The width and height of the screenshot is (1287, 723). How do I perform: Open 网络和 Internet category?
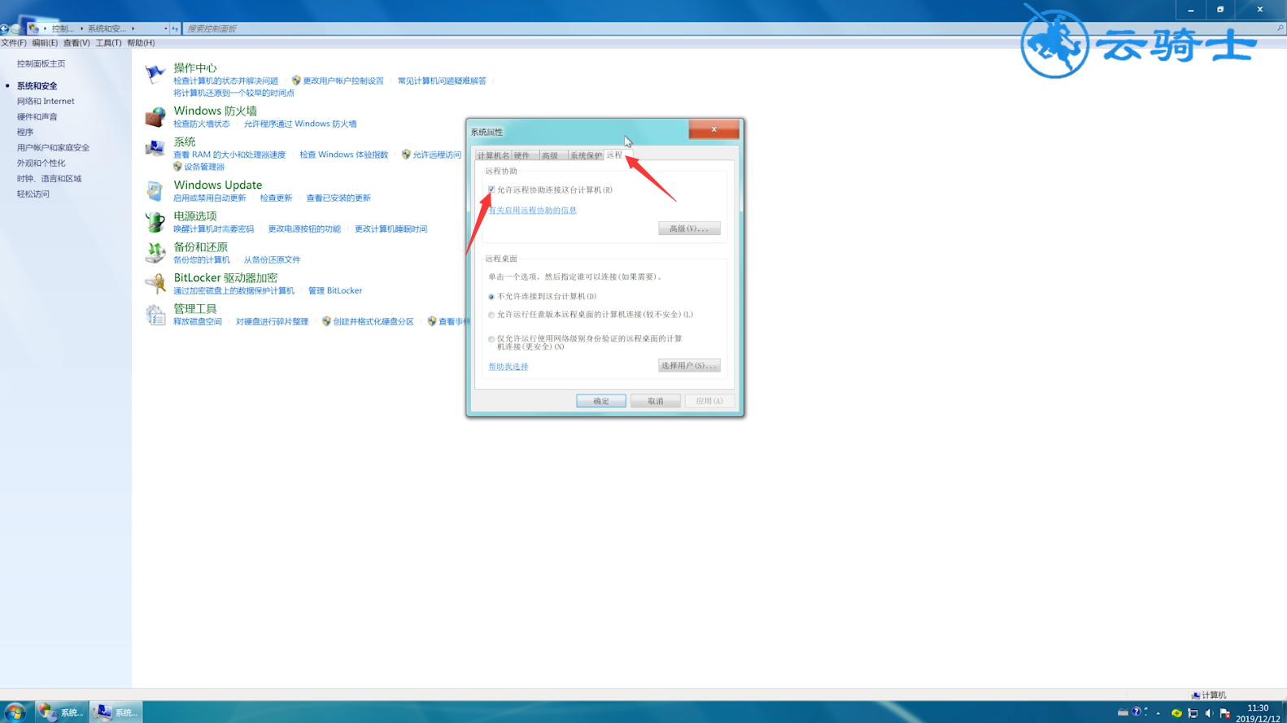click(x=46, y=102)
